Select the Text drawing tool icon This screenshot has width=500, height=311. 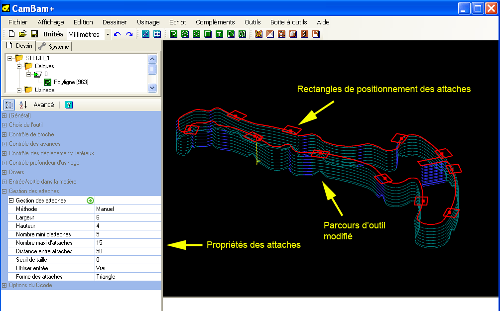pos(219,34)
